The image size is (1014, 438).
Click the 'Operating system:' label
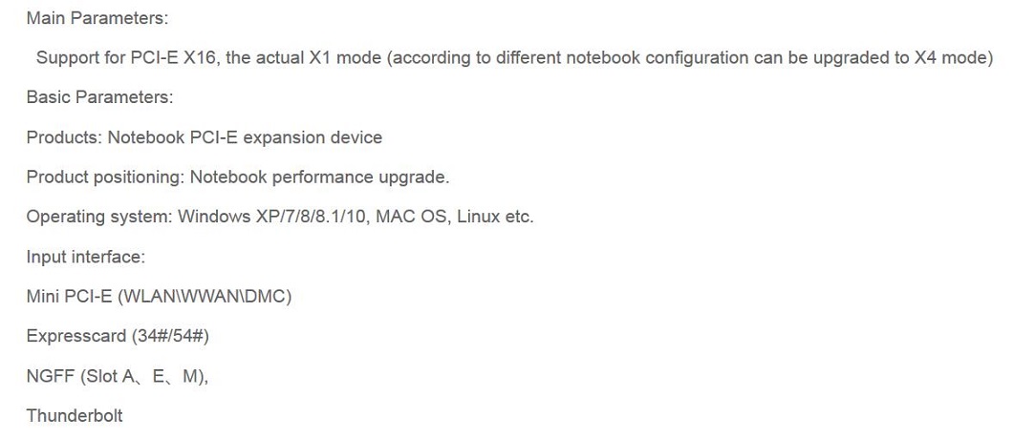[x=99, y=217]
